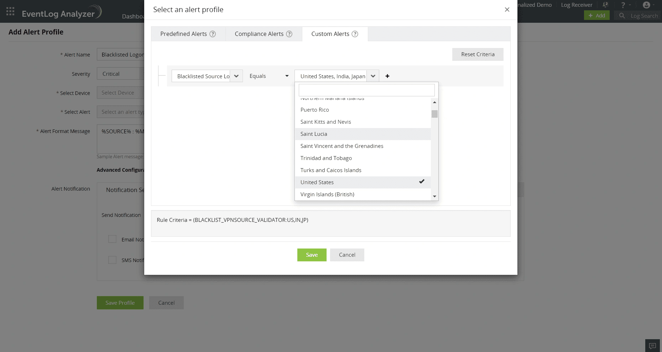
Task: Toggle the Email Notification checkbox
Action: coord(112,239)
